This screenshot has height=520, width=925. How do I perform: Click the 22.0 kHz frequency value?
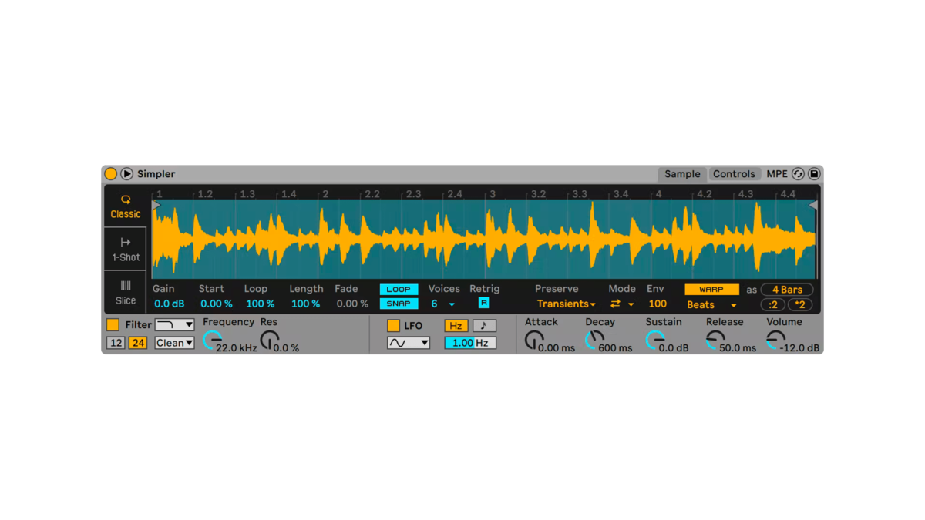(237, 348)
